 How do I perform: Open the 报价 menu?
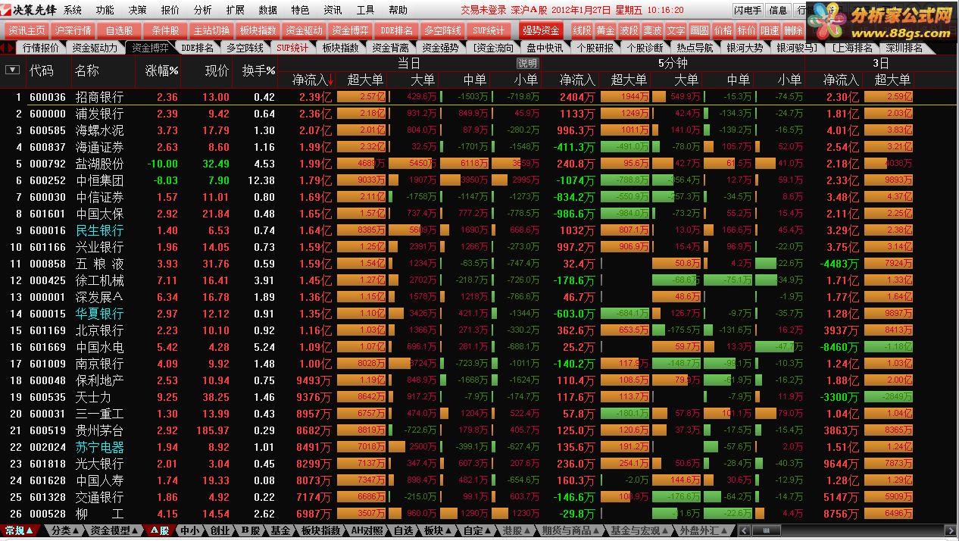pyautogui.click(x=170, y=10)
